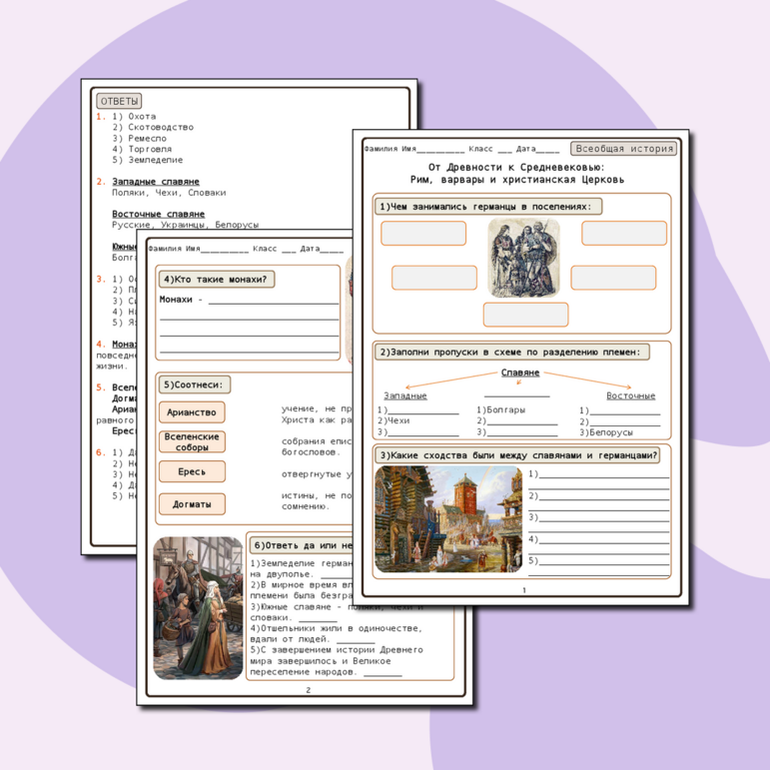
Task: Select the Вселенские соборы matching box
Action: coord(192,441)
